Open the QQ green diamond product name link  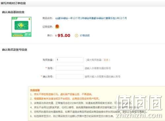pyautogui.click(x=91, y=18)
